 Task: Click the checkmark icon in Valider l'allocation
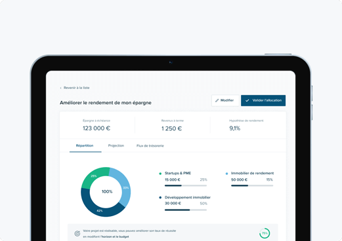(x=247, y=100)
